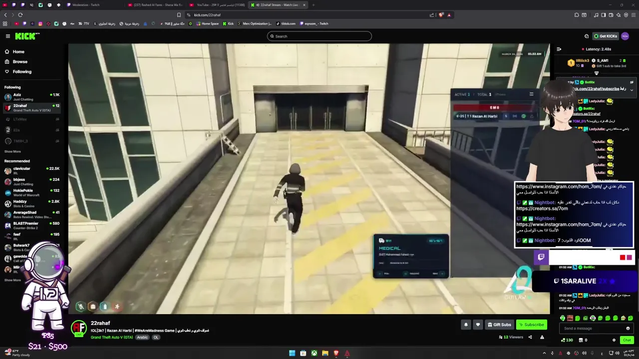The height and width of the screenshot is (359, 639).
Task: Click the Grand Theft Auto V category link
Action: 112,337
